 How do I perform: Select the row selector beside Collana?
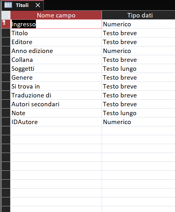pyautogui.click(x=6, y=60)
